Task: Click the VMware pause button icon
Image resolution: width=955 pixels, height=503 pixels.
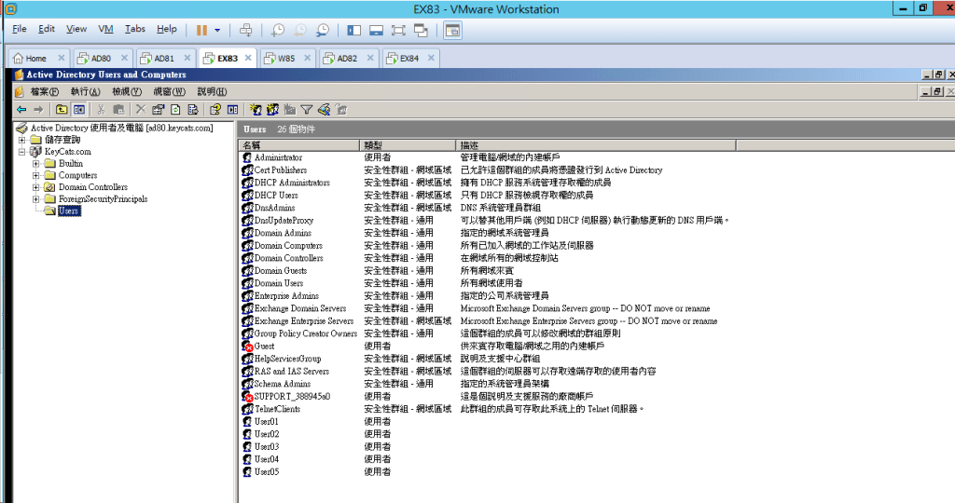Action: [x=201, y=30]
